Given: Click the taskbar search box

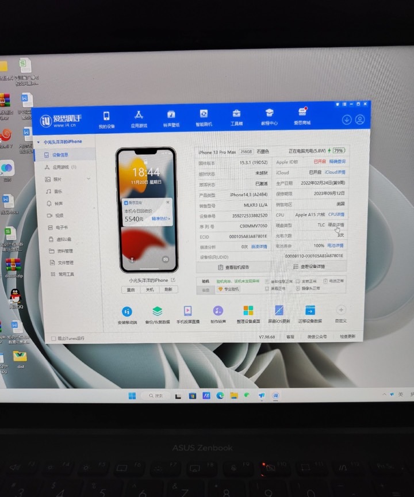Looking at the screenshot, I should point(155,396).
